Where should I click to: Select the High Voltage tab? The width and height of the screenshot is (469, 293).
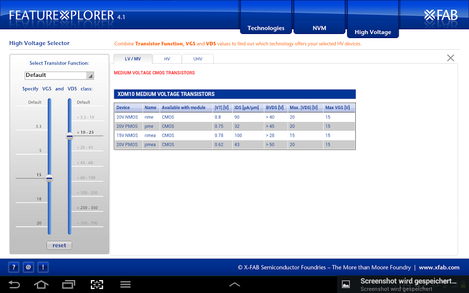[373, 32]
